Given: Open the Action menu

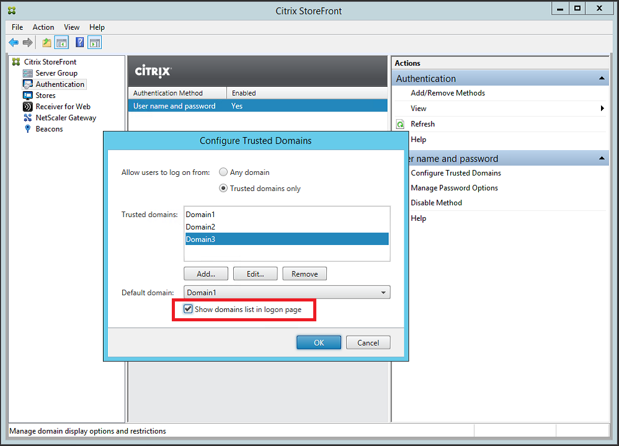Looking at the screenshot, I should (43, 27).
